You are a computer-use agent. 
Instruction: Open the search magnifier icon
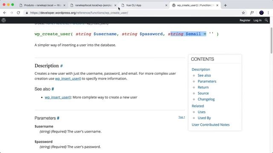coord(266,20)
